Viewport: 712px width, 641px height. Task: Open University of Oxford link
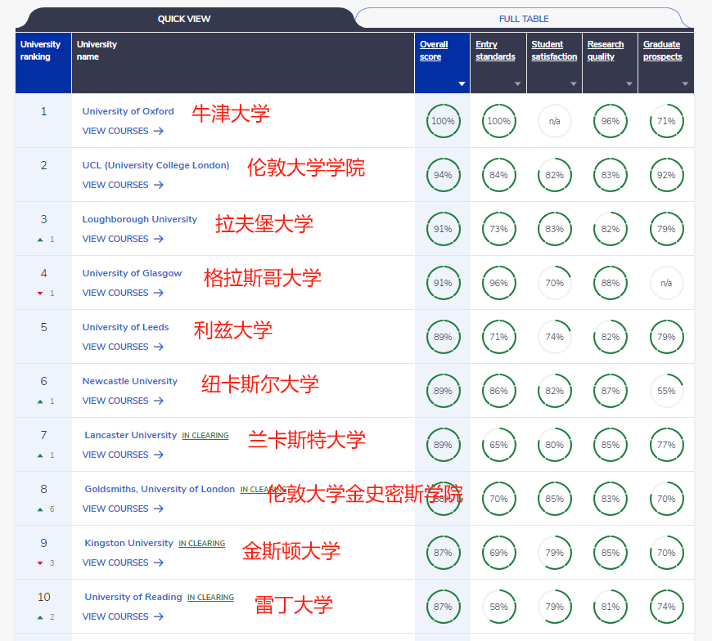(128, 111)
